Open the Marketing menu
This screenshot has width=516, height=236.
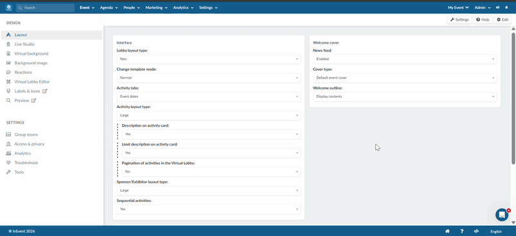point(157,8)
